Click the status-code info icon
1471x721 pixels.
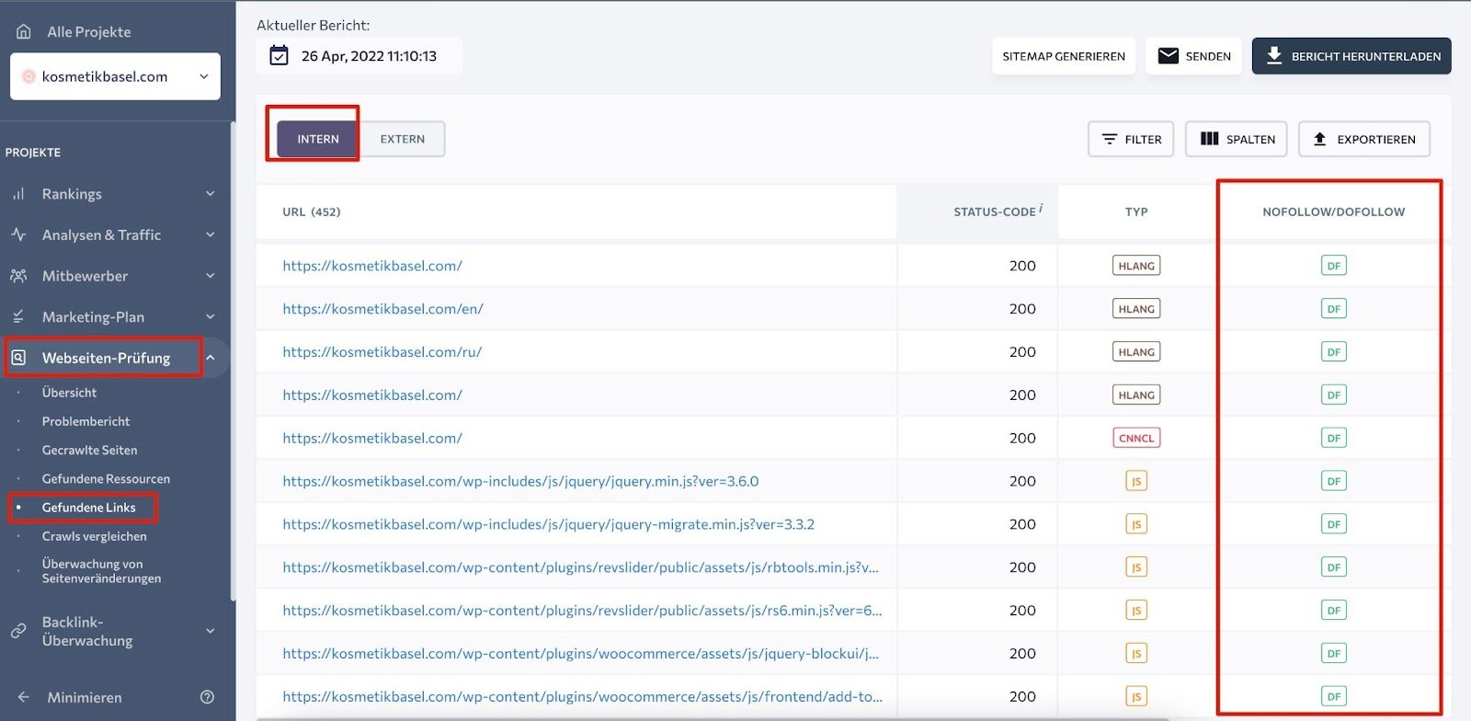point(1041,209)
